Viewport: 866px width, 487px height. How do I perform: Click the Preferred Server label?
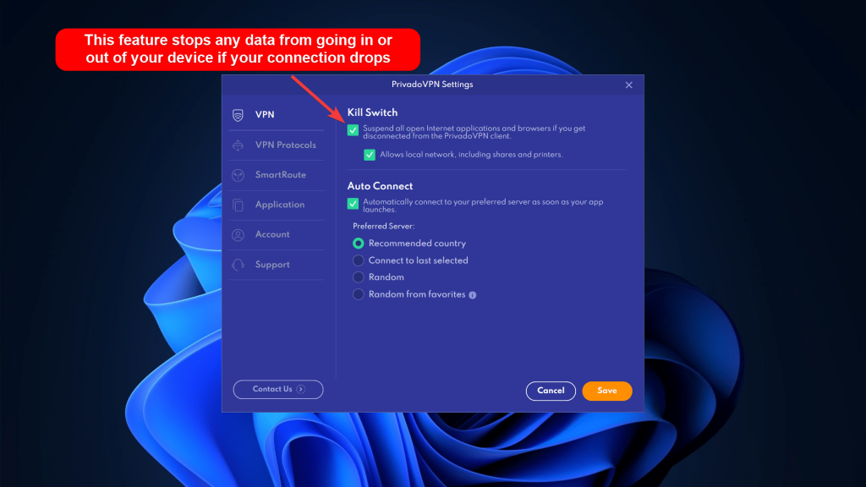383,227
